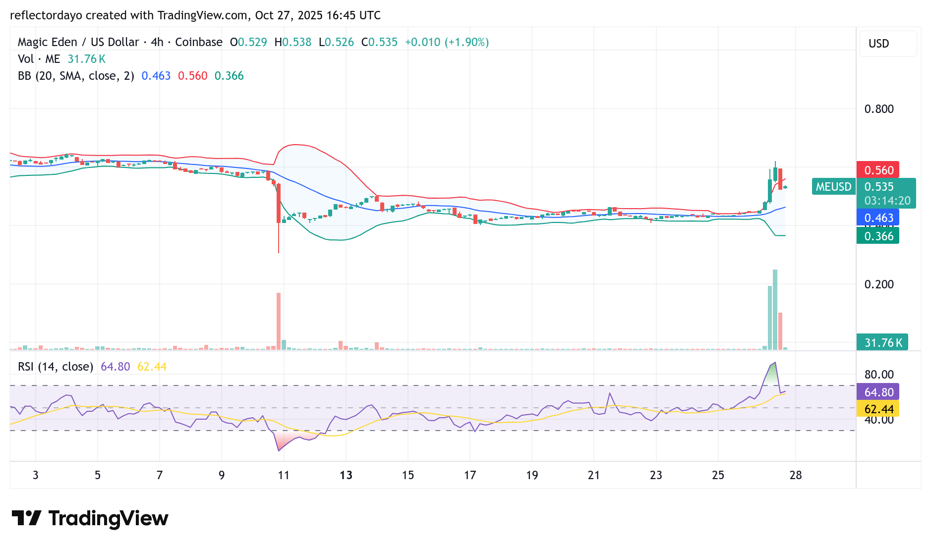931x548 pixels.
Task: Click the red 0.560 upper band price label
Action: [x=878, y=170]
